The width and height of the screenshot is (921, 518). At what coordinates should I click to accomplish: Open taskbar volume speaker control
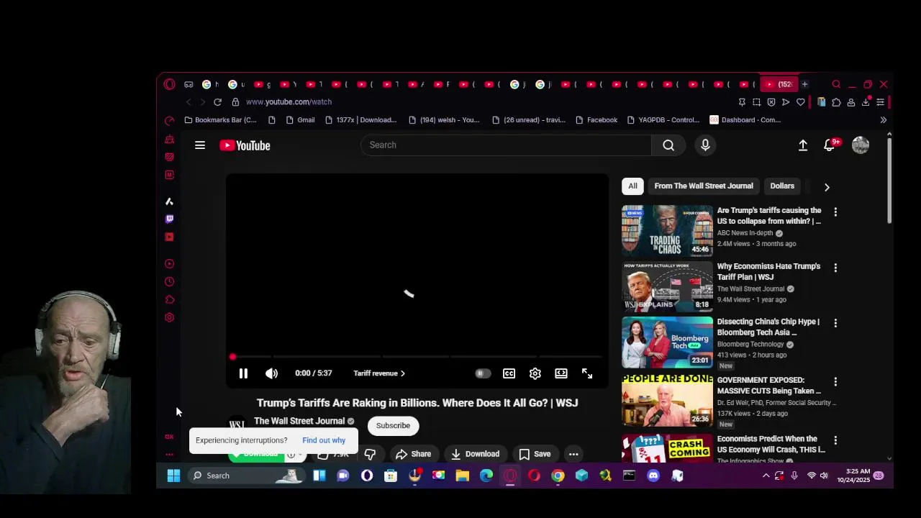(824, 476)
